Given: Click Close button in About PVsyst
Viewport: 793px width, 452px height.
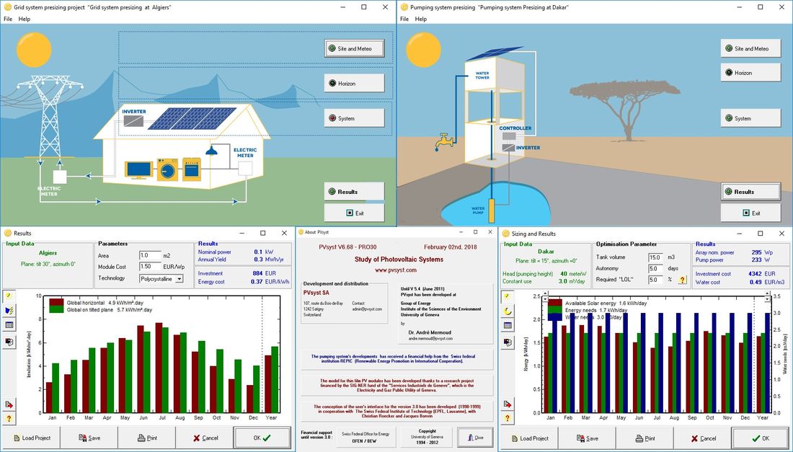Looking at the screenshot, I should tap(475, 438).
